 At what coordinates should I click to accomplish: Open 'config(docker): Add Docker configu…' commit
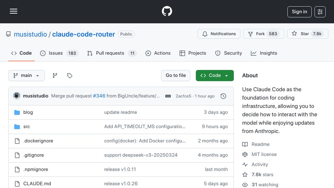145,141
